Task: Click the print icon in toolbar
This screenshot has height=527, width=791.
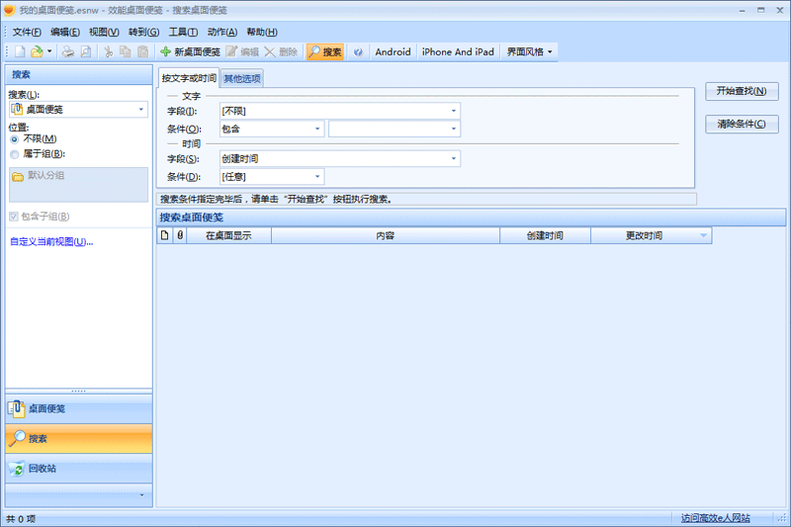Action: coord(68,51)
